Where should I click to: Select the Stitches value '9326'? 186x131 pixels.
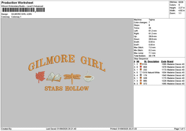(181, 2)
